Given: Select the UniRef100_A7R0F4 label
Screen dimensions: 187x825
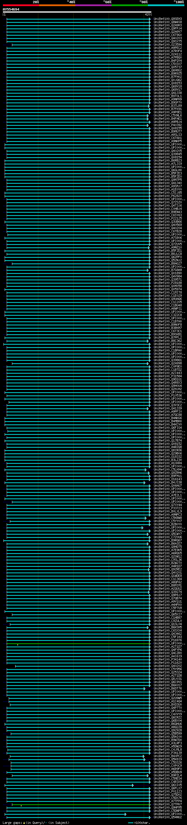Looking at the screenshot, I should 168,51.
